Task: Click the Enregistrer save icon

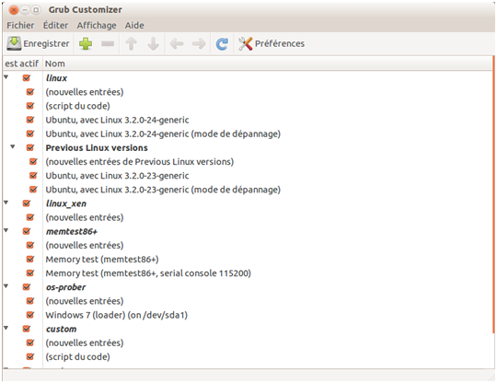Action: pyautogui.click(x=14, y=43)
